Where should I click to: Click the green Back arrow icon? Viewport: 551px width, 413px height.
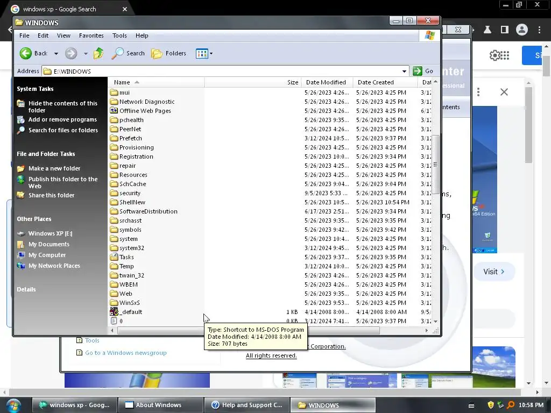[x=25, y=53]
